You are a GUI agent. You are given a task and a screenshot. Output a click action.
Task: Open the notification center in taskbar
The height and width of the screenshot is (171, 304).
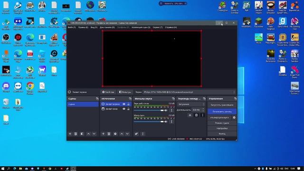click(299, 169)
